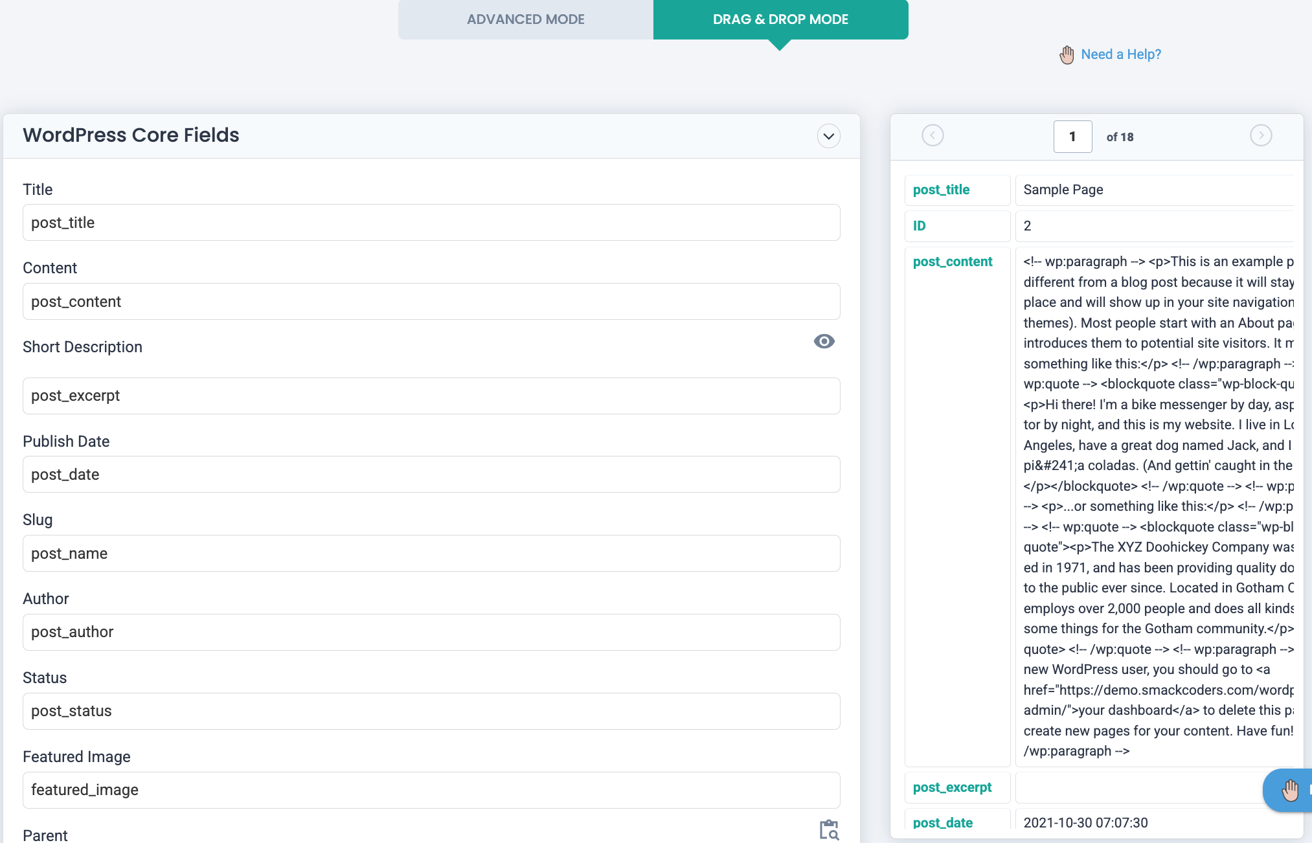This screenshot has height=843, width=1312.
Task: Go to previous record with left arrow
Action: (x=933, y=135)
